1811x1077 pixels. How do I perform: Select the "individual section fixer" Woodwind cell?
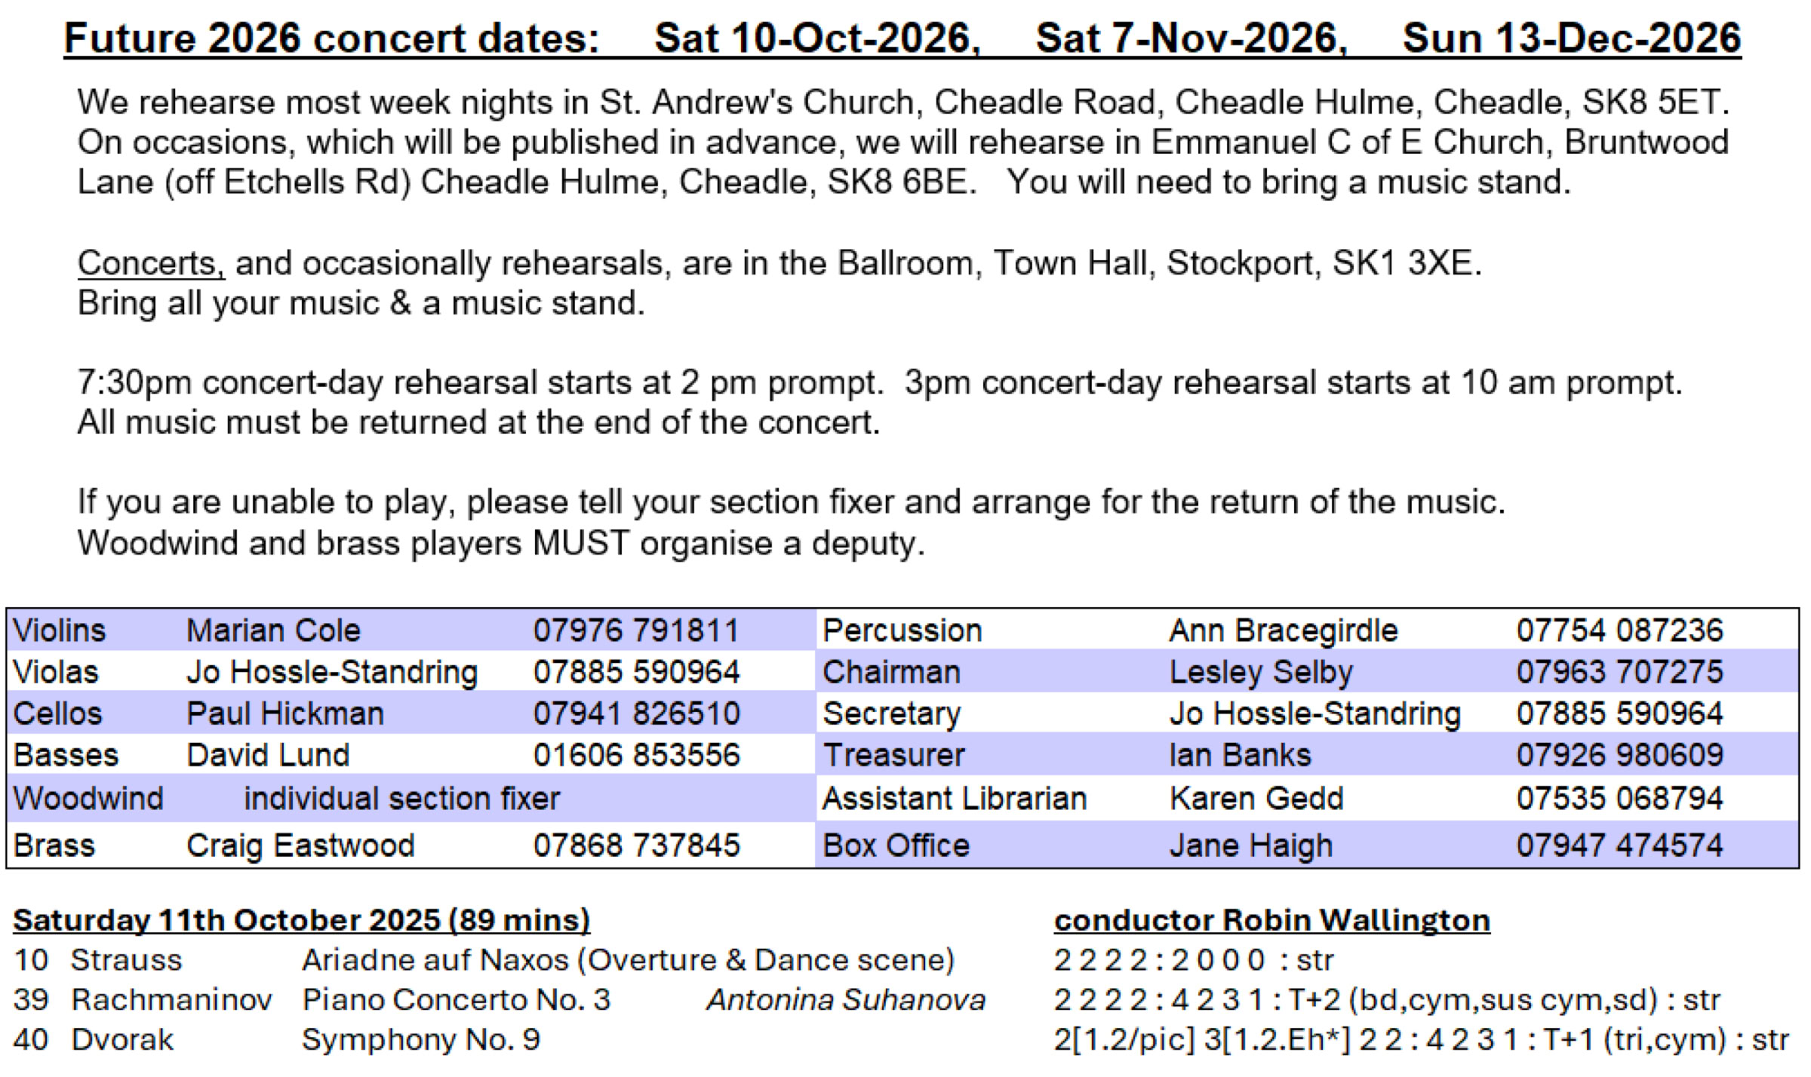[x=401, y=798]
